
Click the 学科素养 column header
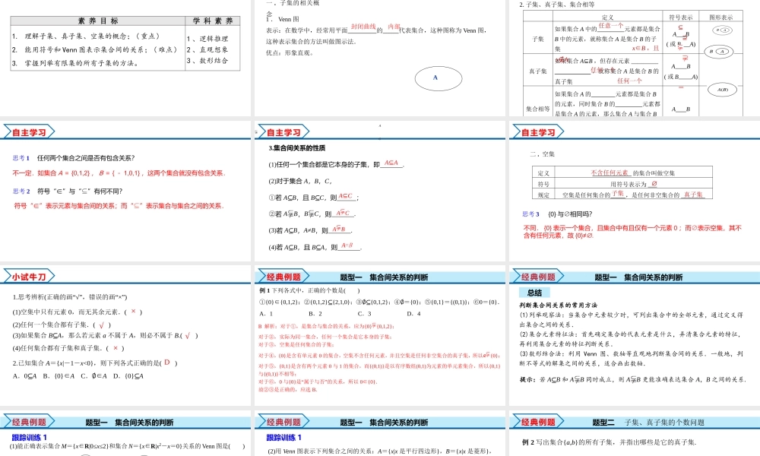click(213, 21)
